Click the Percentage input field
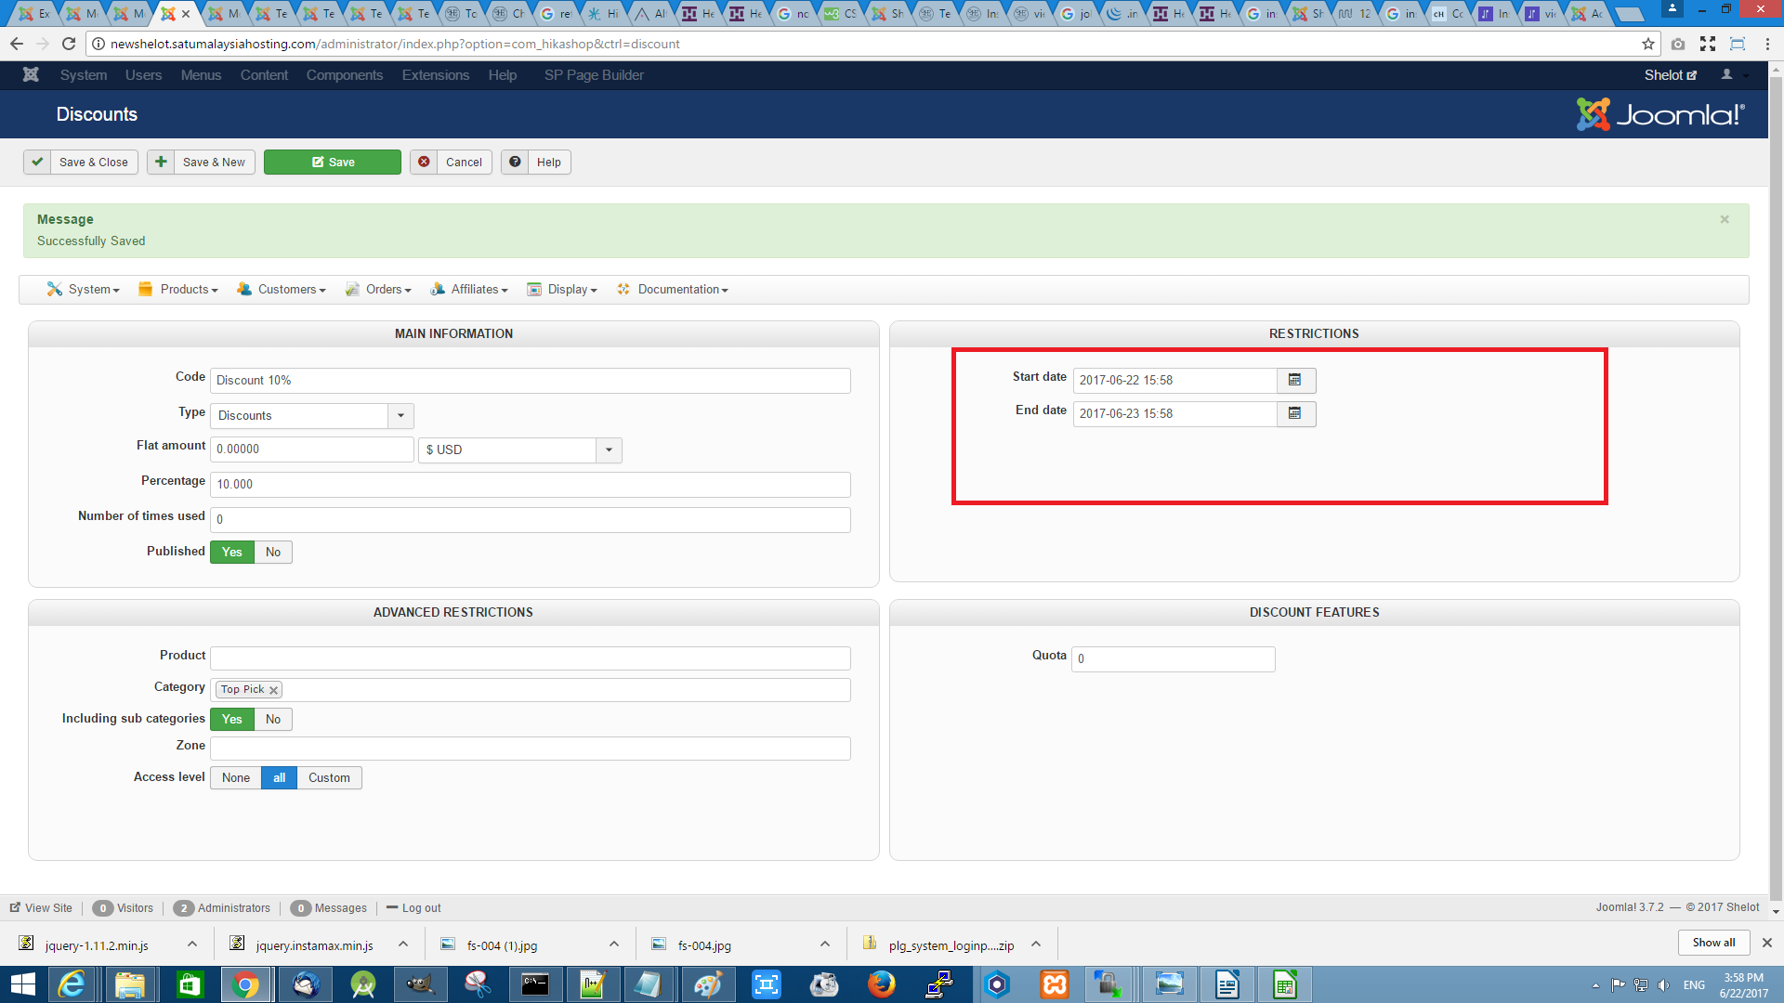The image size is (1784, 1003). [530, 484]
